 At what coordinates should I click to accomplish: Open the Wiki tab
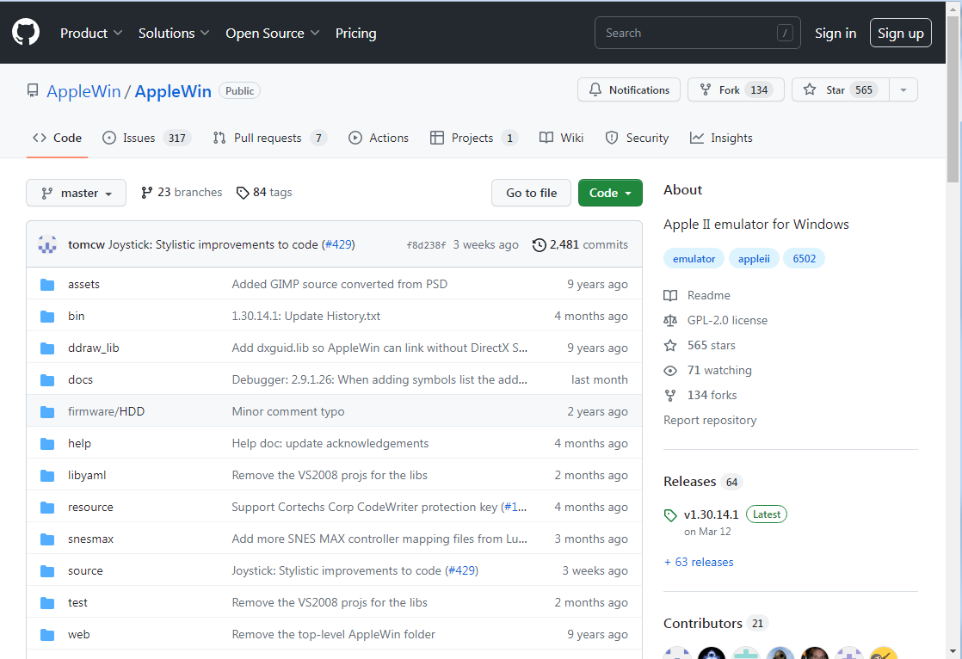[561, 138]
